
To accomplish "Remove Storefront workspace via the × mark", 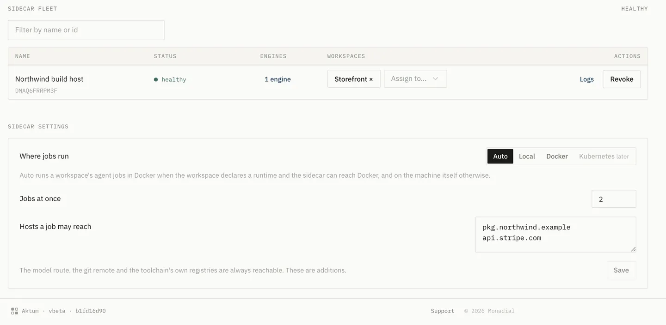I will pos(371,79).
